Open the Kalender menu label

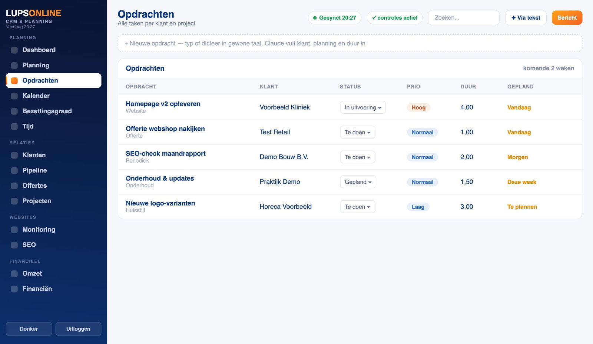point(36,96)
